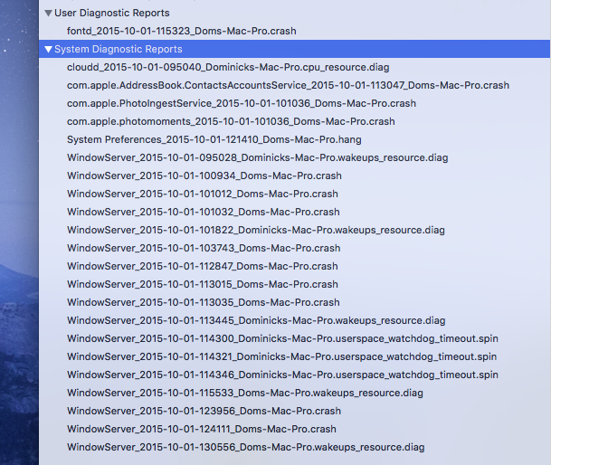Open cloudd_2015-10-01-095040 cpu_resource.diag report

tap(228, 67)
